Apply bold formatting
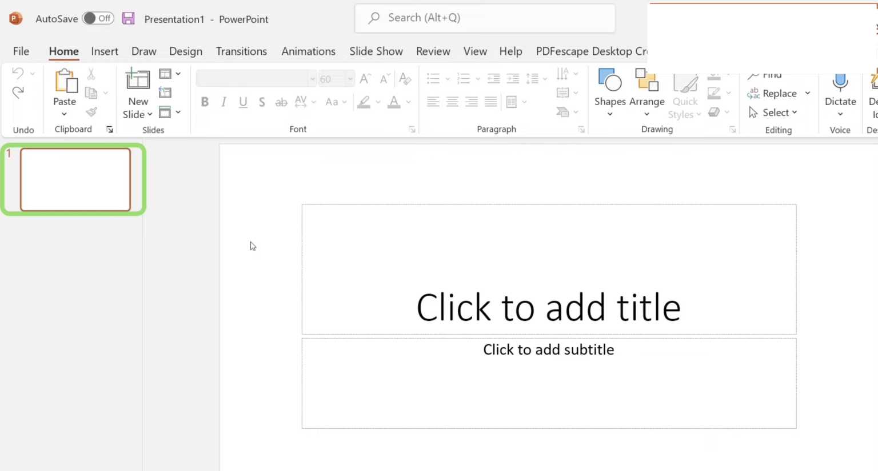Viewport: 878px width, 471px height. point(205,102)
